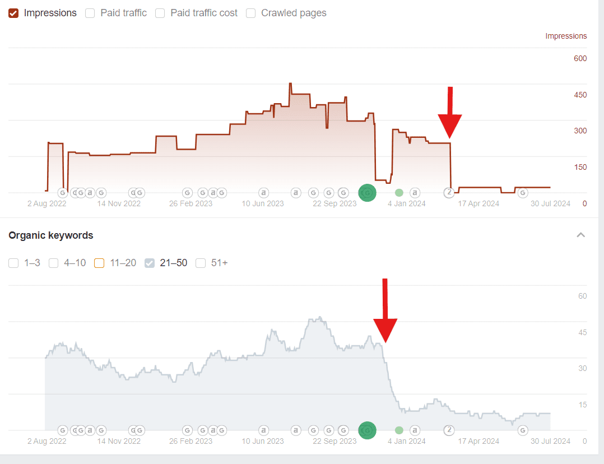Click the grouped G-G update icon near 14 Nov 2022

coord(136,192)
